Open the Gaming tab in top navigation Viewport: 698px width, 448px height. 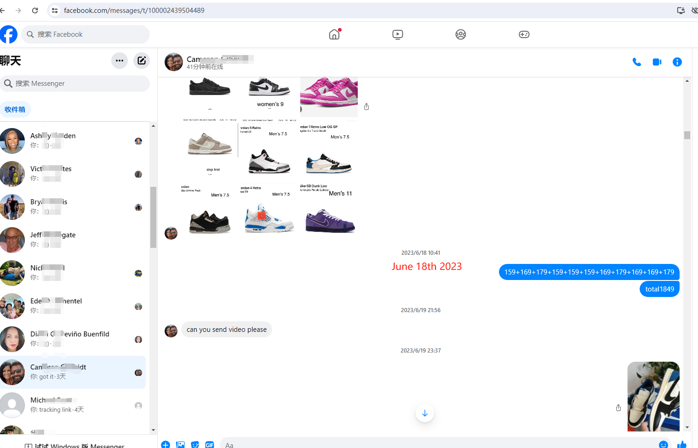click(524, 34)
